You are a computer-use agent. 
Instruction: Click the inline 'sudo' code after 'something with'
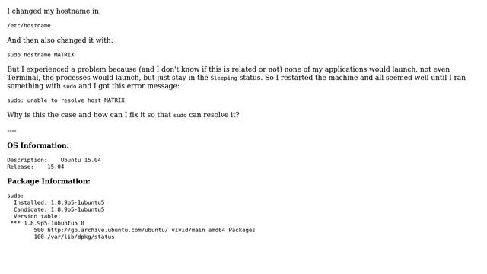point(69,86)
